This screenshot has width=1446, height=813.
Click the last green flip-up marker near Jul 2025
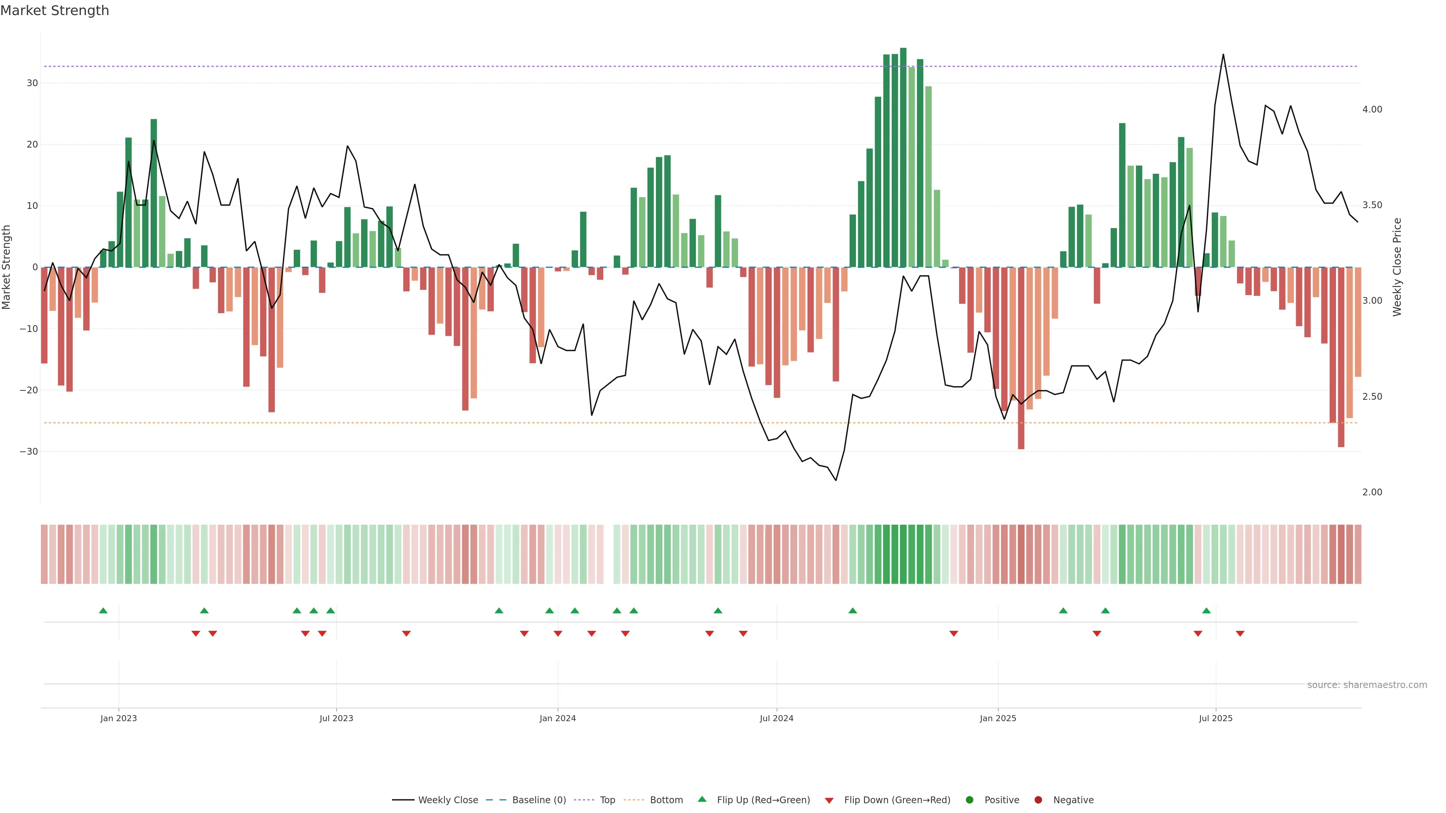coord(1206,611)
